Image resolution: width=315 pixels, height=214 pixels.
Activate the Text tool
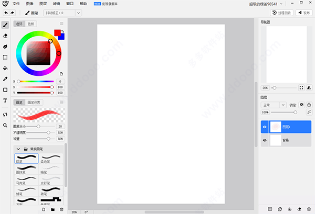click(x=5, y=100)
